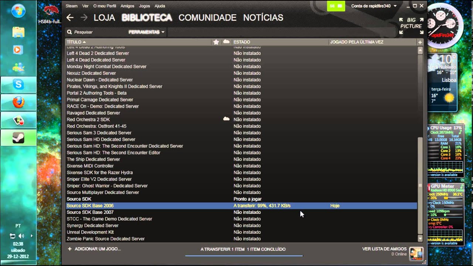Open Windows Live Messenger taskbar icon
This screenshot has height=266, width=473.
pyautogui.click(x=18, y=67)
